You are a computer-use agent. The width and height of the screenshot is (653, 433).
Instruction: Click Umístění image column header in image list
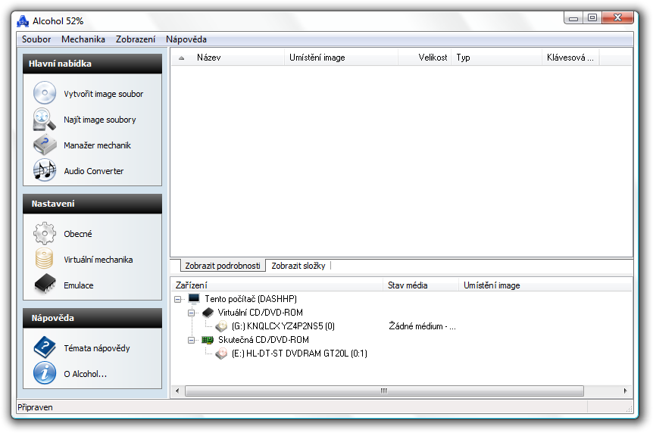342,58
